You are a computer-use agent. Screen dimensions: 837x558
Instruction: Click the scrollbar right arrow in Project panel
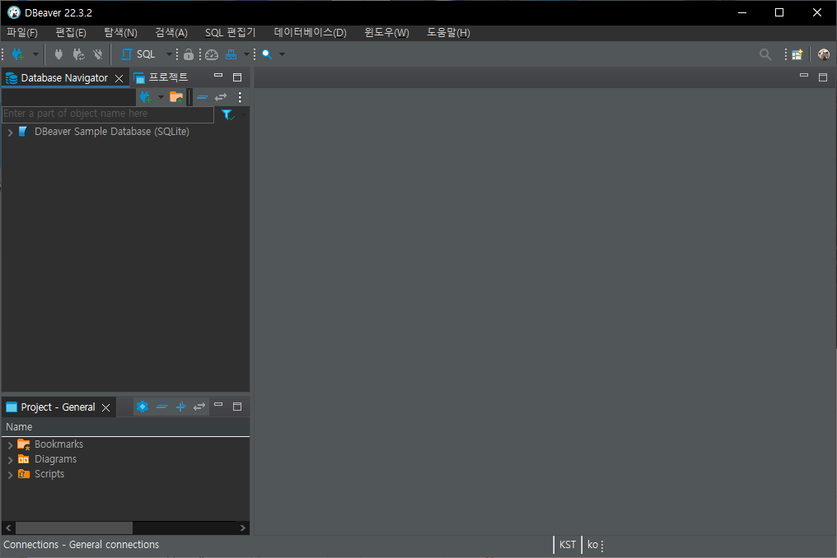(243, 528)
